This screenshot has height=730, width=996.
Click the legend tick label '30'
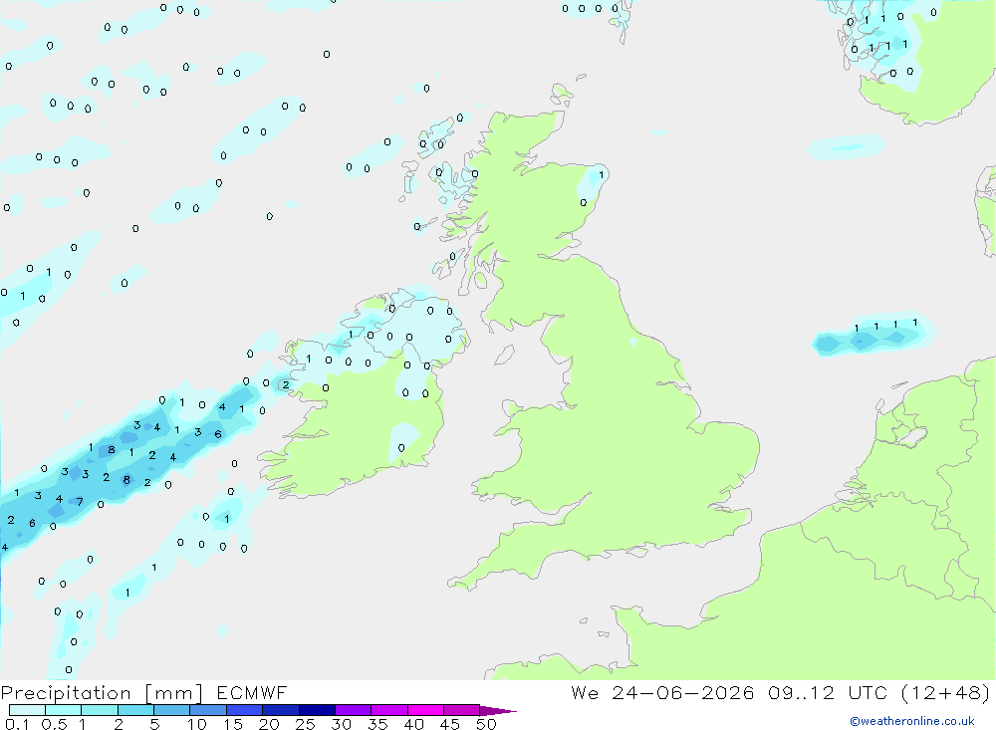[x=341, y=724]
